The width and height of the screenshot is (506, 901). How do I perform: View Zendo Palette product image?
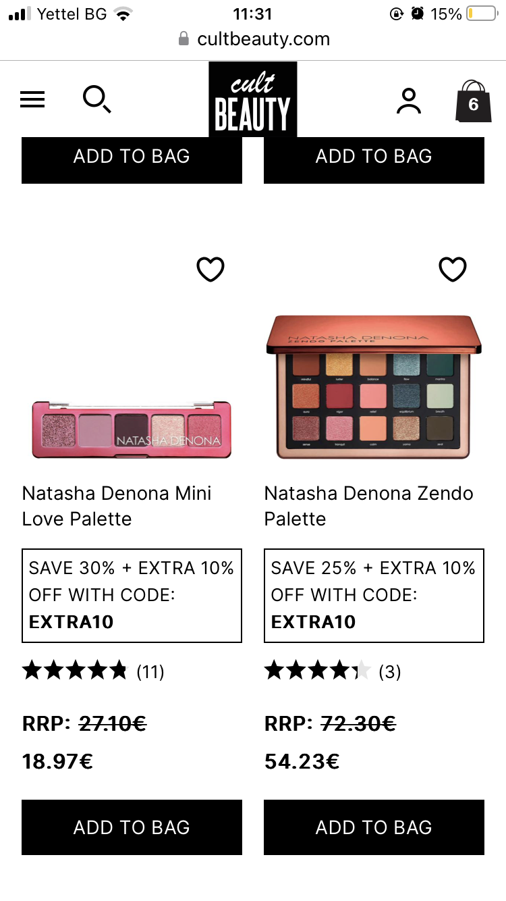point(374,388)
